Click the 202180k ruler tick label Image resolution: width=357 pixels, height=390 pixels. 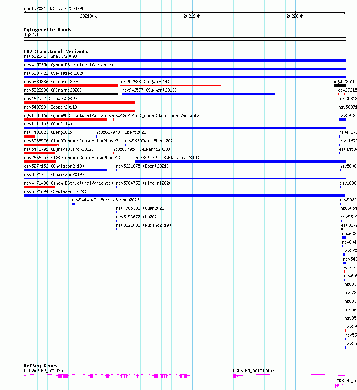(88, 16)
